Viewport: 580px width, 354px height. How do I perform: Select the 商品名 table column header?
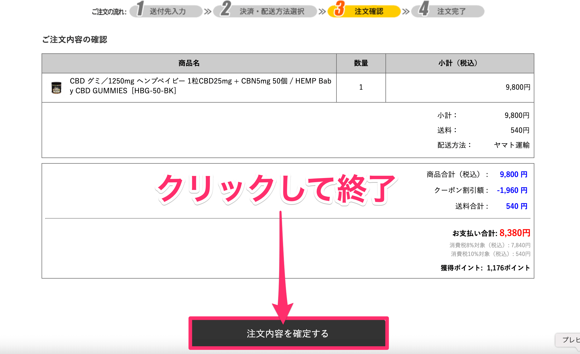189,63
